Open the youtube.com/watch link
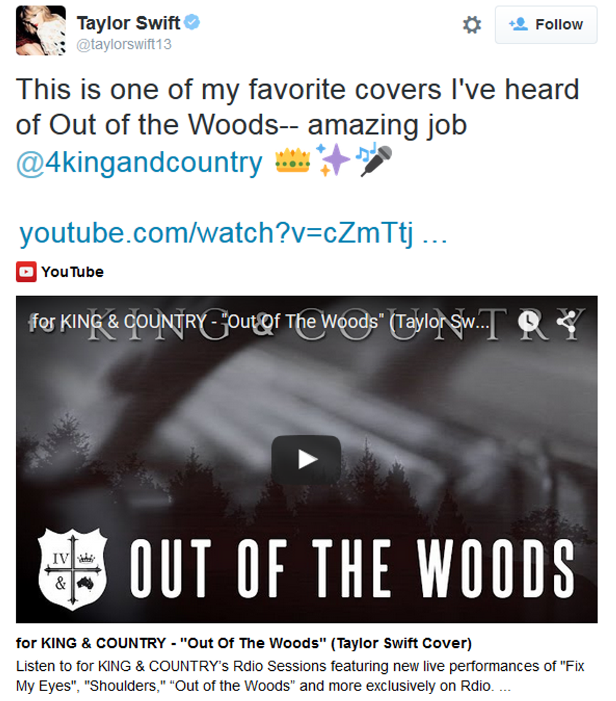This screenshot has width=616, height=701. pyautogui.click(x=233, y=233)
